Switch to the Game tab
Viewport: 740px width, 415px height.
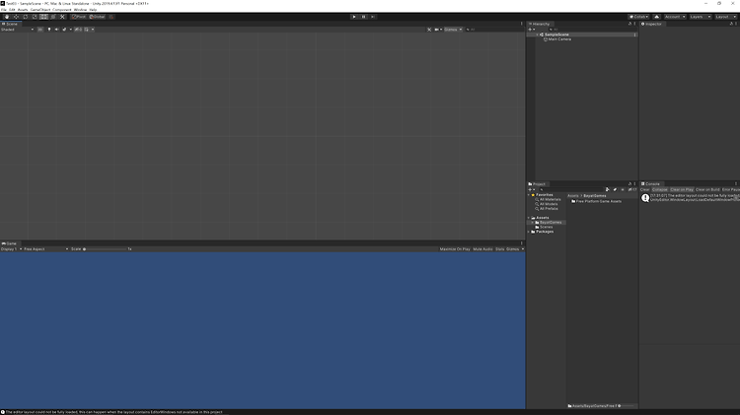[x=10, y=243]
